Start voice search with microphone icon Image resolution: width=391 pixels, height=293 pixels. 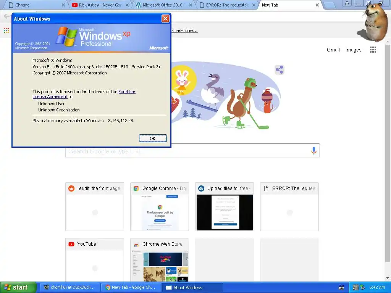314,150
